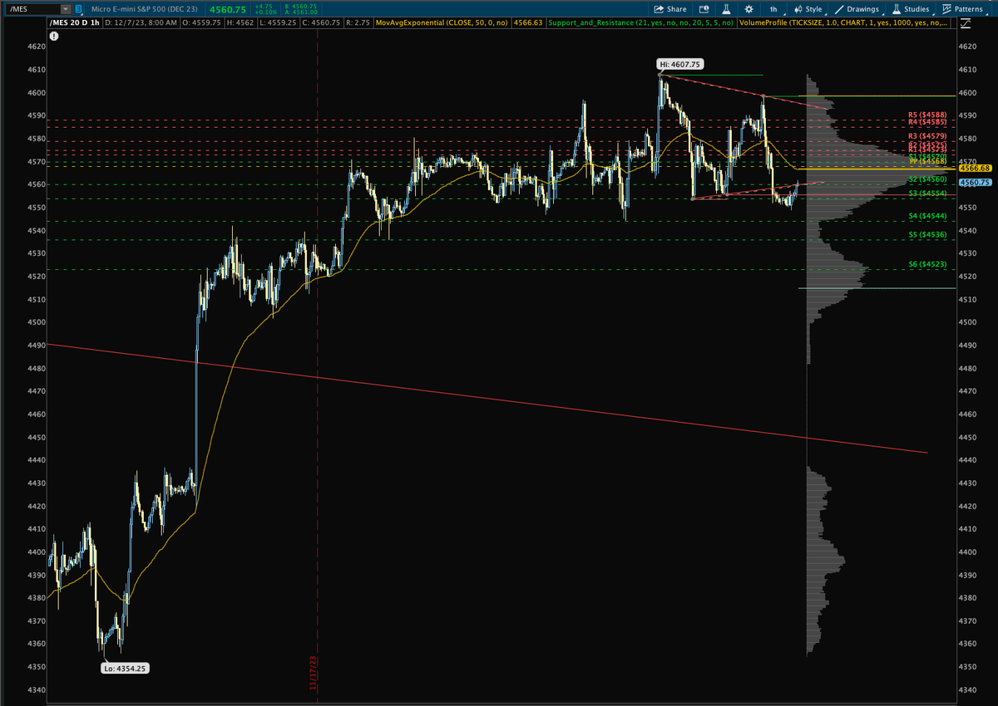Open the 1h timeframe selector

[773, 9]
